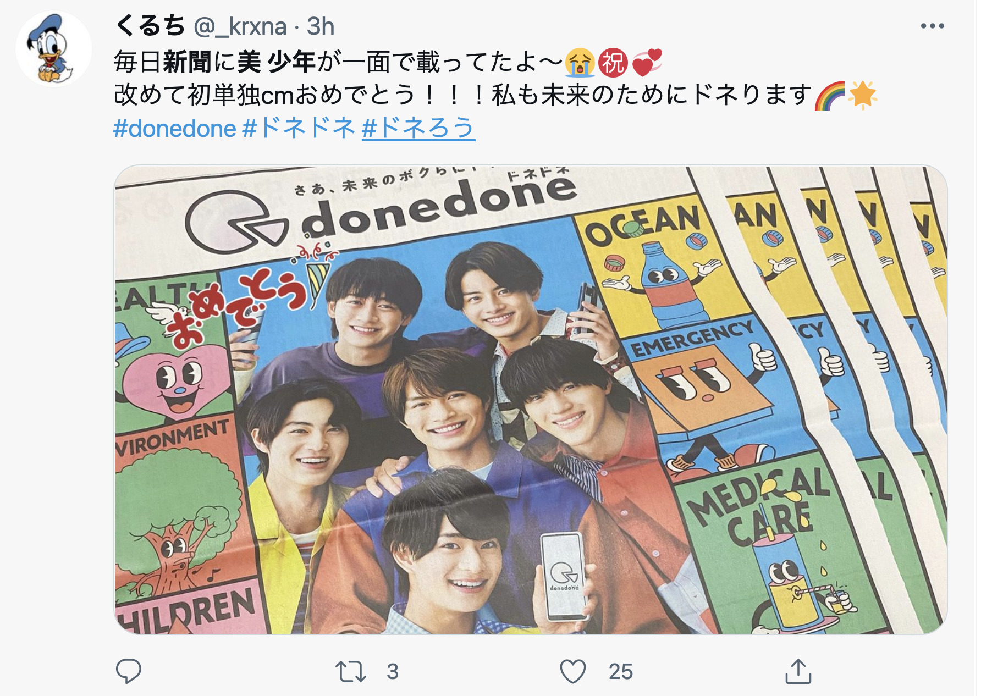This screenshot has width=992, height=696.
Task: Open the Donald Duck profile avatar
Action: click(54, 48)
